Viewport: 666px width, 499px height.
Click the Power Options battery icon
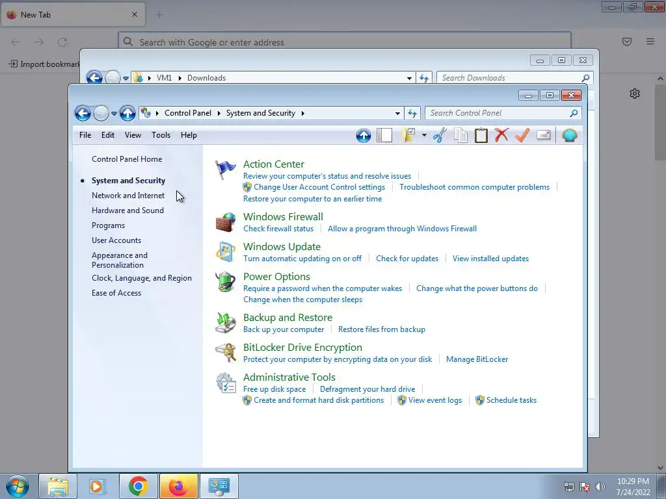[225, 282]
